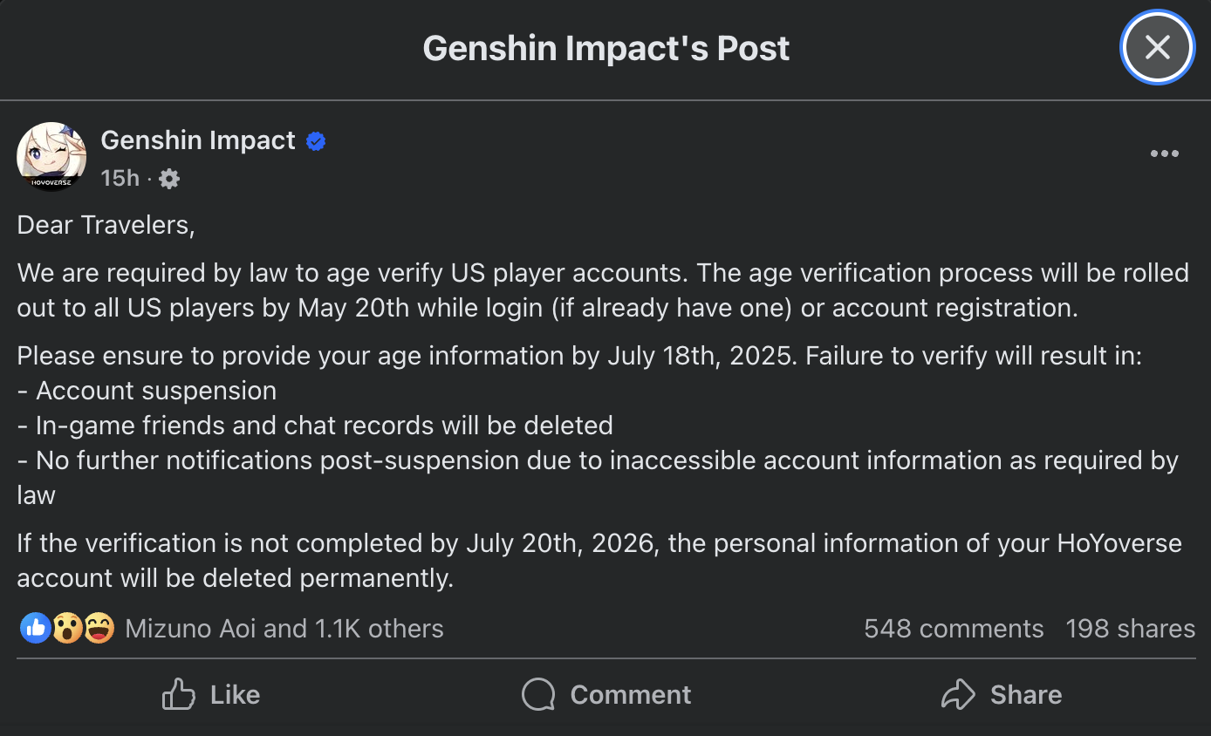1211x736 pixels.
Task: Click the blue verified badge icon
Action: pos(316,141)
